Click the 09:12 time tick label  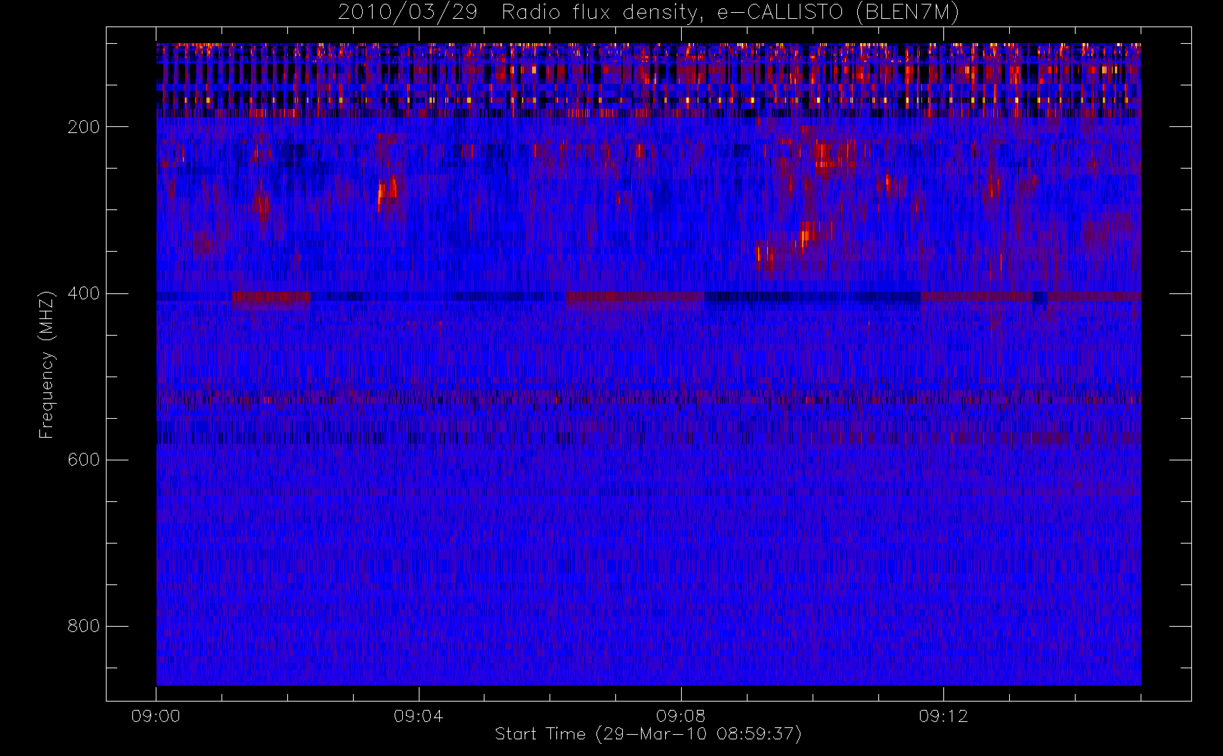[943, 716]
